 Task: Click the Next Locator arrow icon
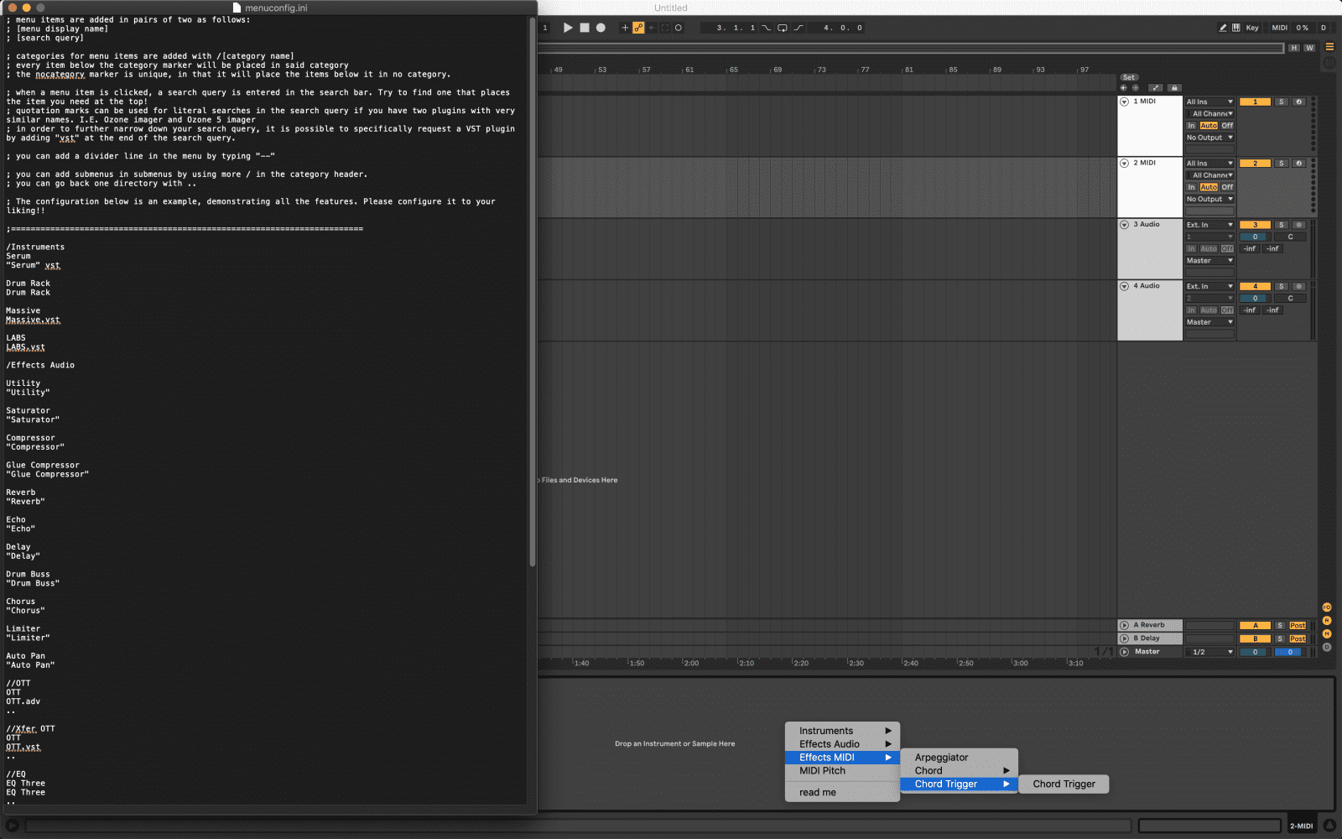click(x=1135, y=87)
